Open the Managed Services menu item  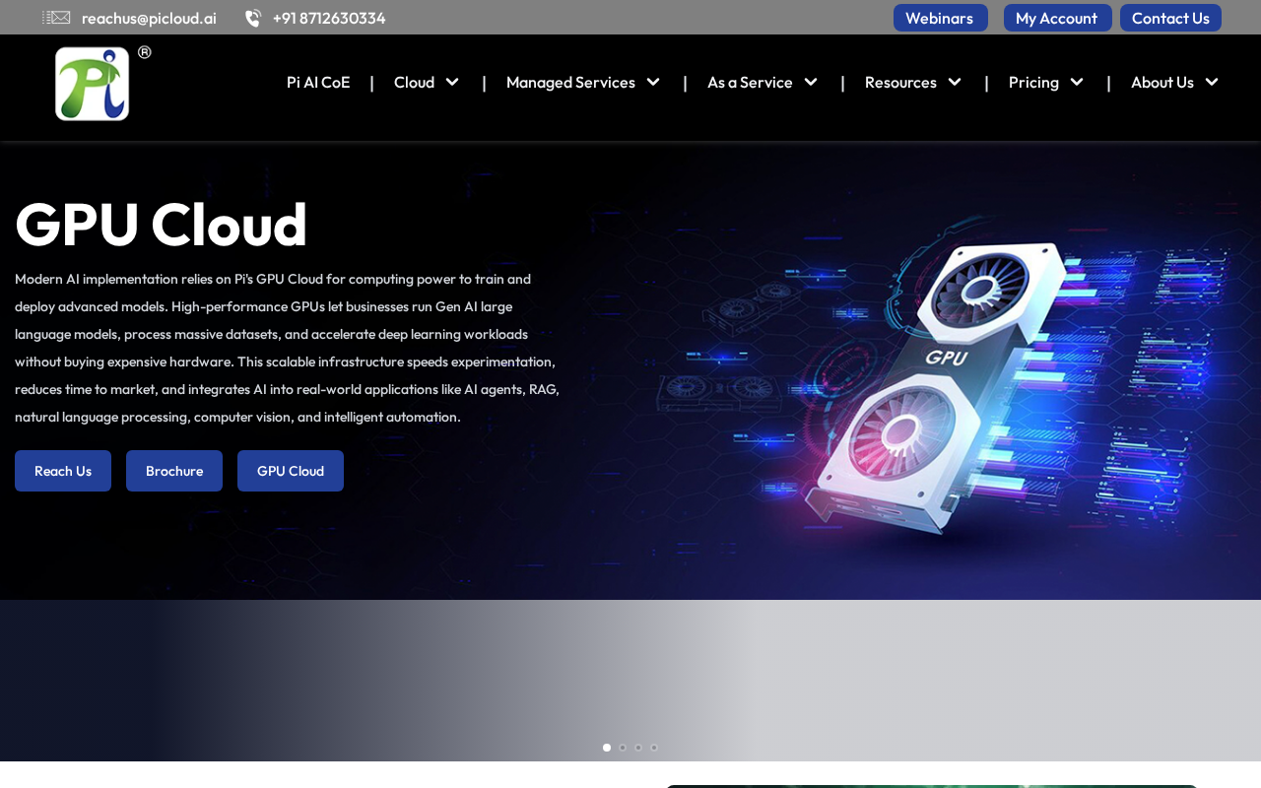click(x=570, y=82)
